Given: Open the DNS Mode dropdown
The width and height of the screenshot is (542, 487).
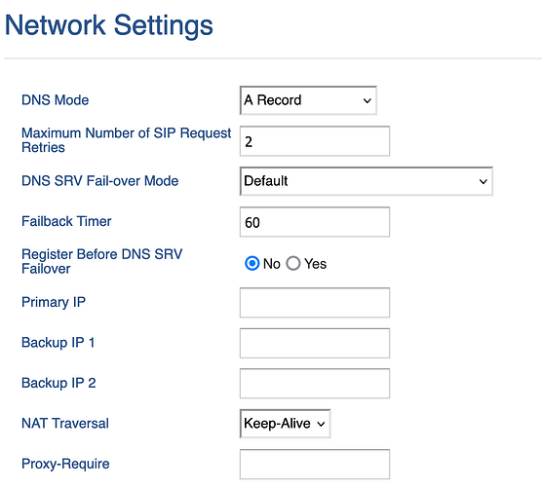Looking at the screenshot, I should click(x=308, y=100).
